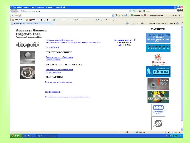Screen dimensions: 190x143
Task: Click the add-to-favorites-bar star icon
Action: pos(27,20)
